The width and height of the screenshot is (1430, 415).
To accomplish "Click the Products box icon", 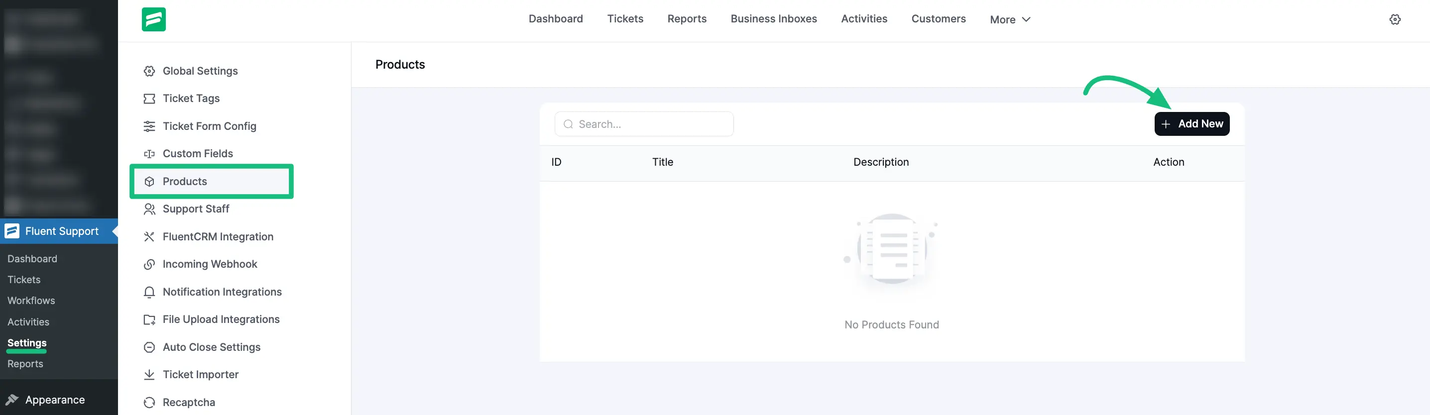I will 149,182.
